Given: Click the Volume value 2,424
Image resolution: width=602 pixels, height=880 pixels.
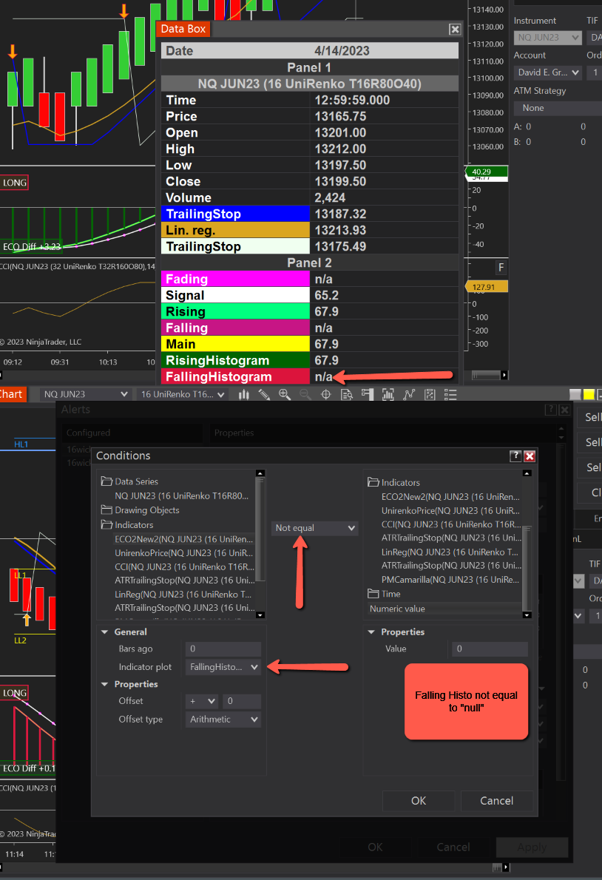Looking at the screenshot, I should click(x=330, y=197).
